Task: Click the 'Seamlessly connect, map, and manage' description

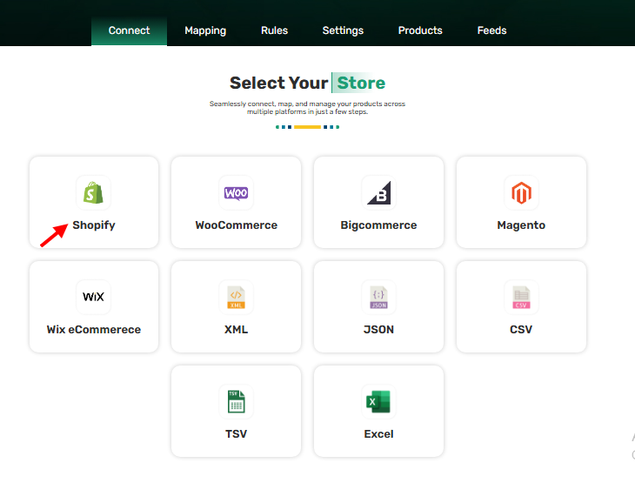Action: click(x=307, y=108)
